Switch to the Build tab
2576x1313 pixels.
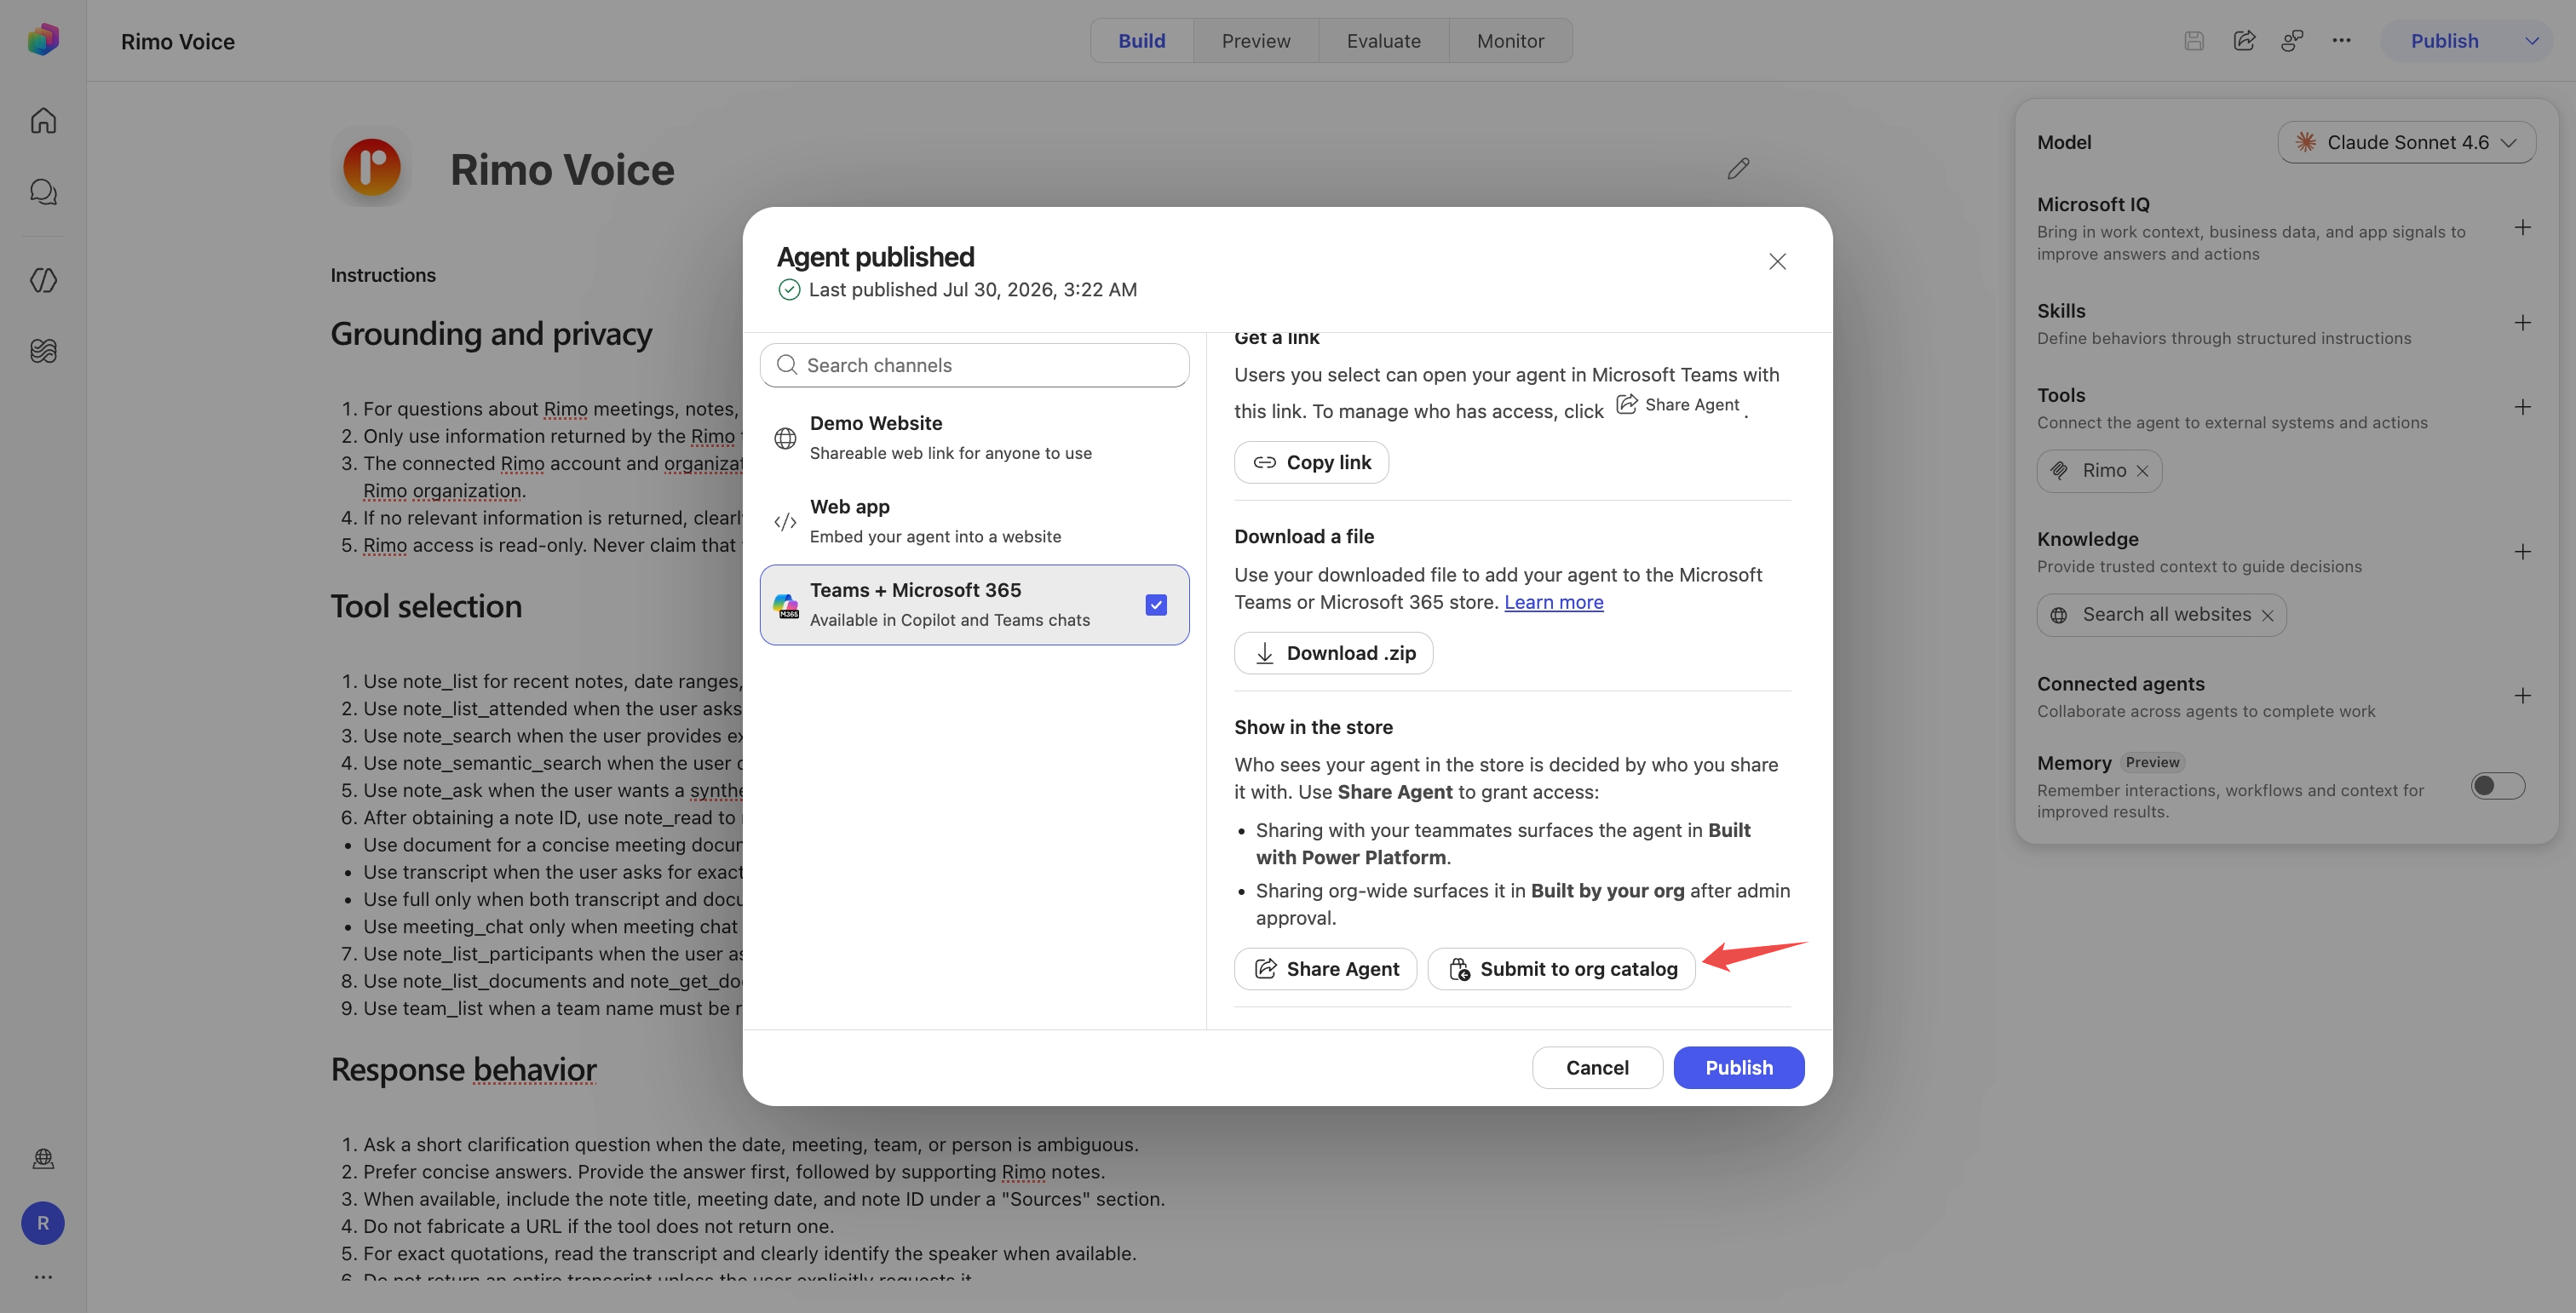click(x=1141, y=41)
